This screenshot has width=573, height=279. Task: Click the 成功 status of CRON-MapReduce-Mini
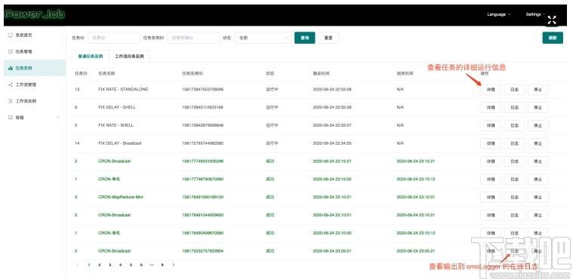270,197
